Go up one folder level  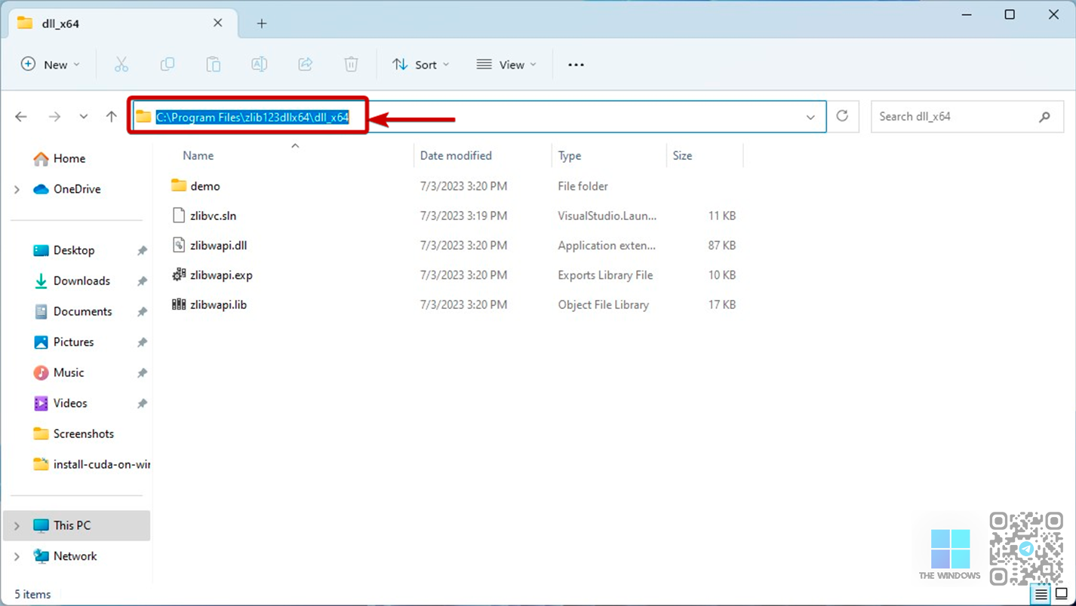point(112,117)
